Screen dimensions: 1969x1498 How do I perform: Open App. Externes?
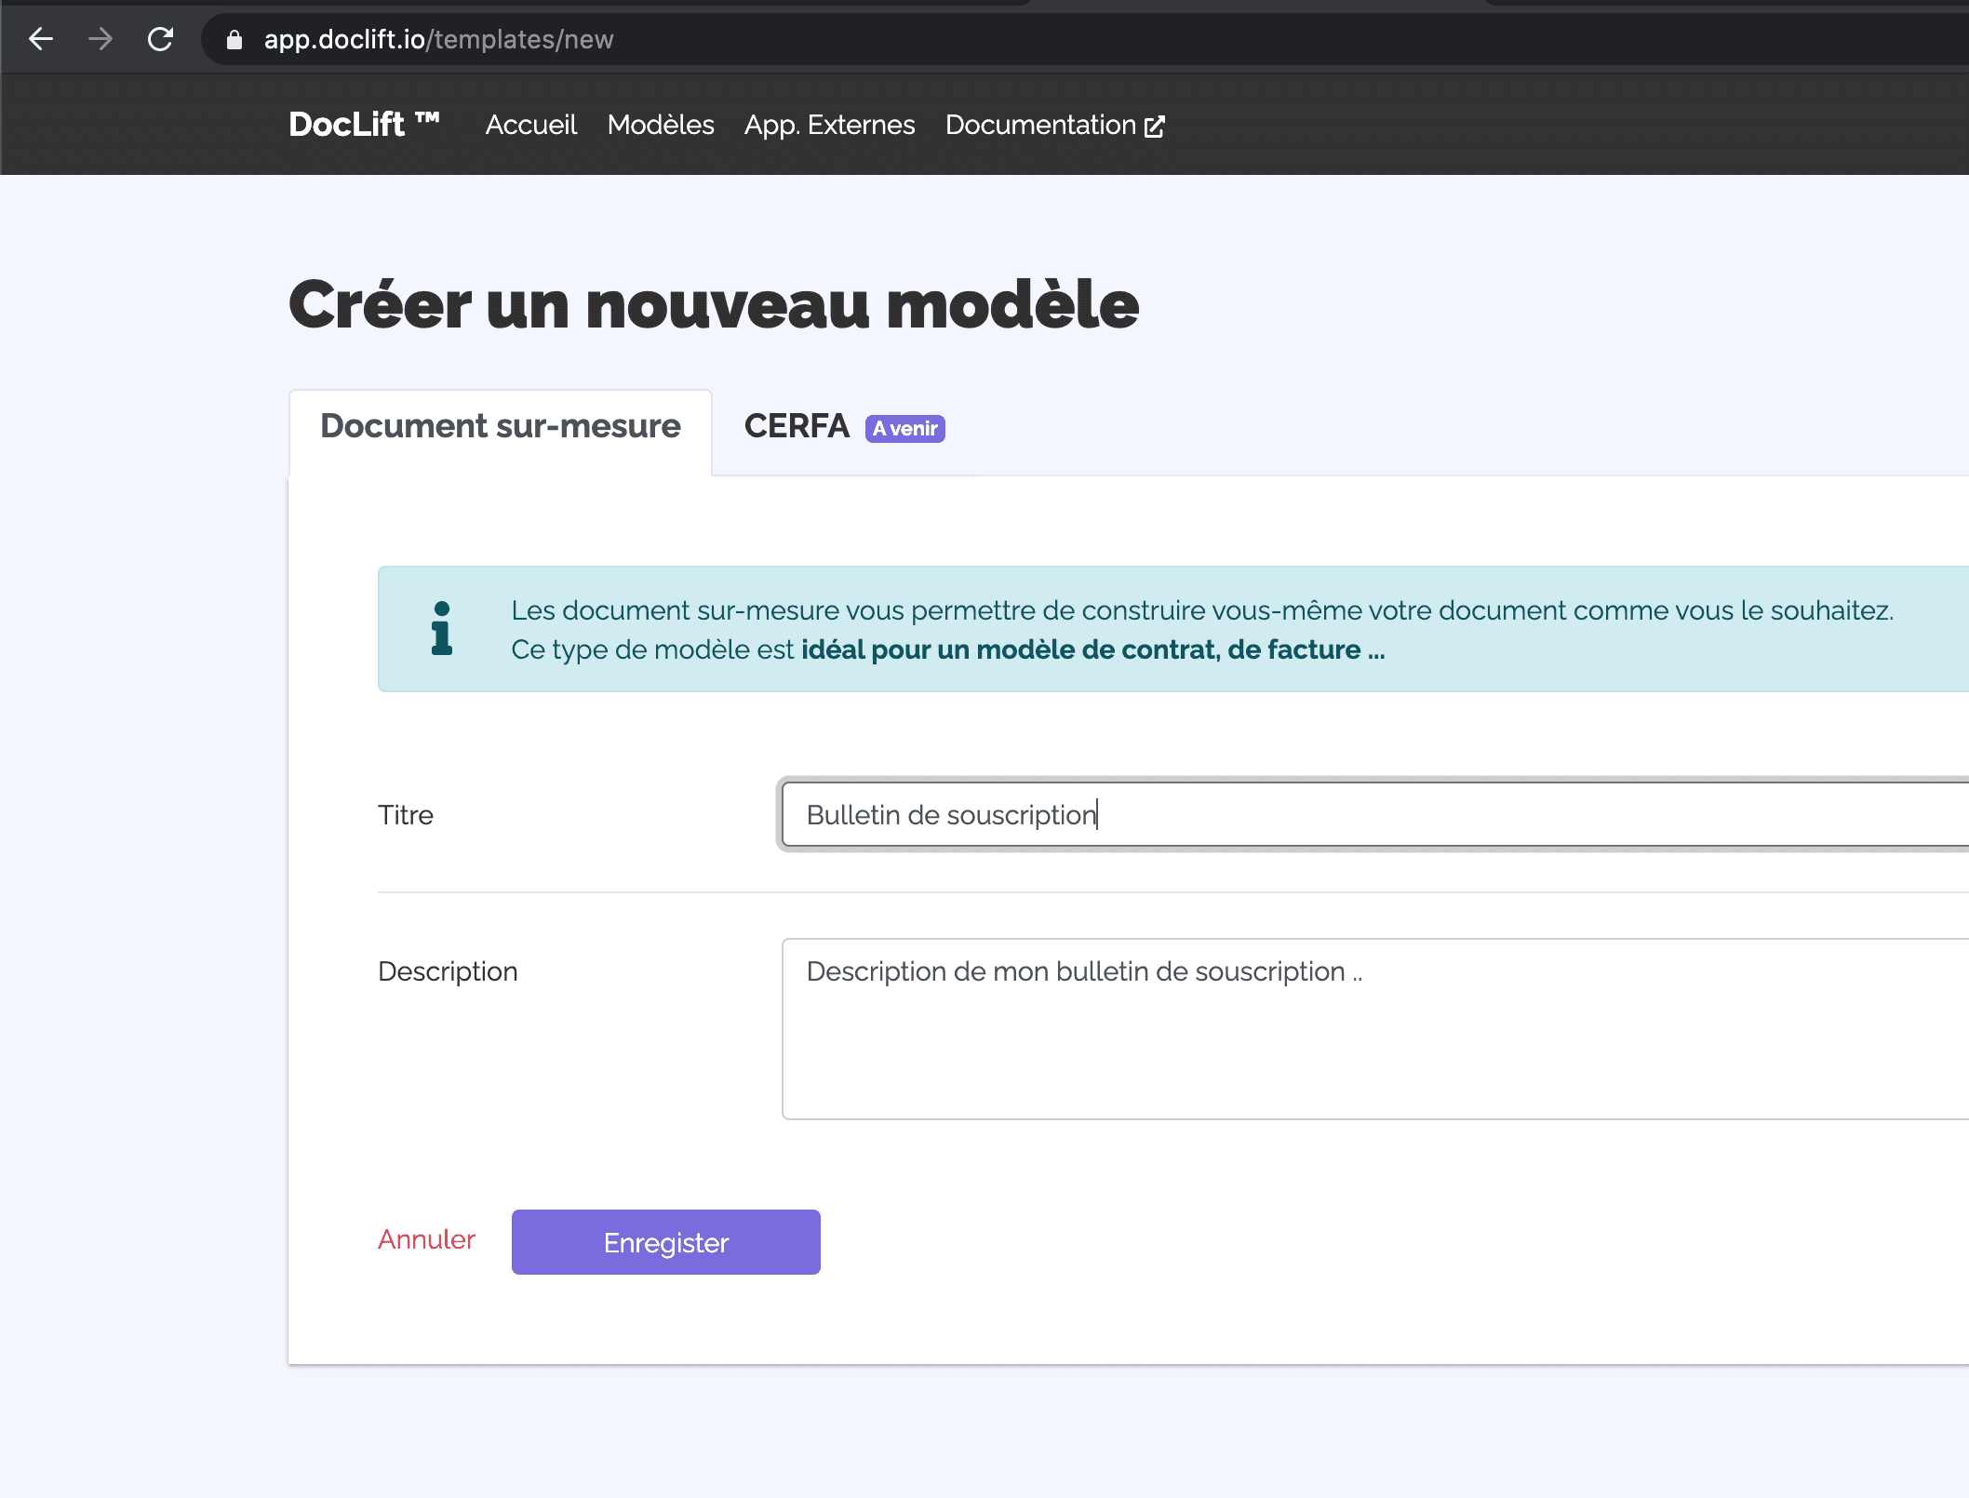[x=827, y=125]
